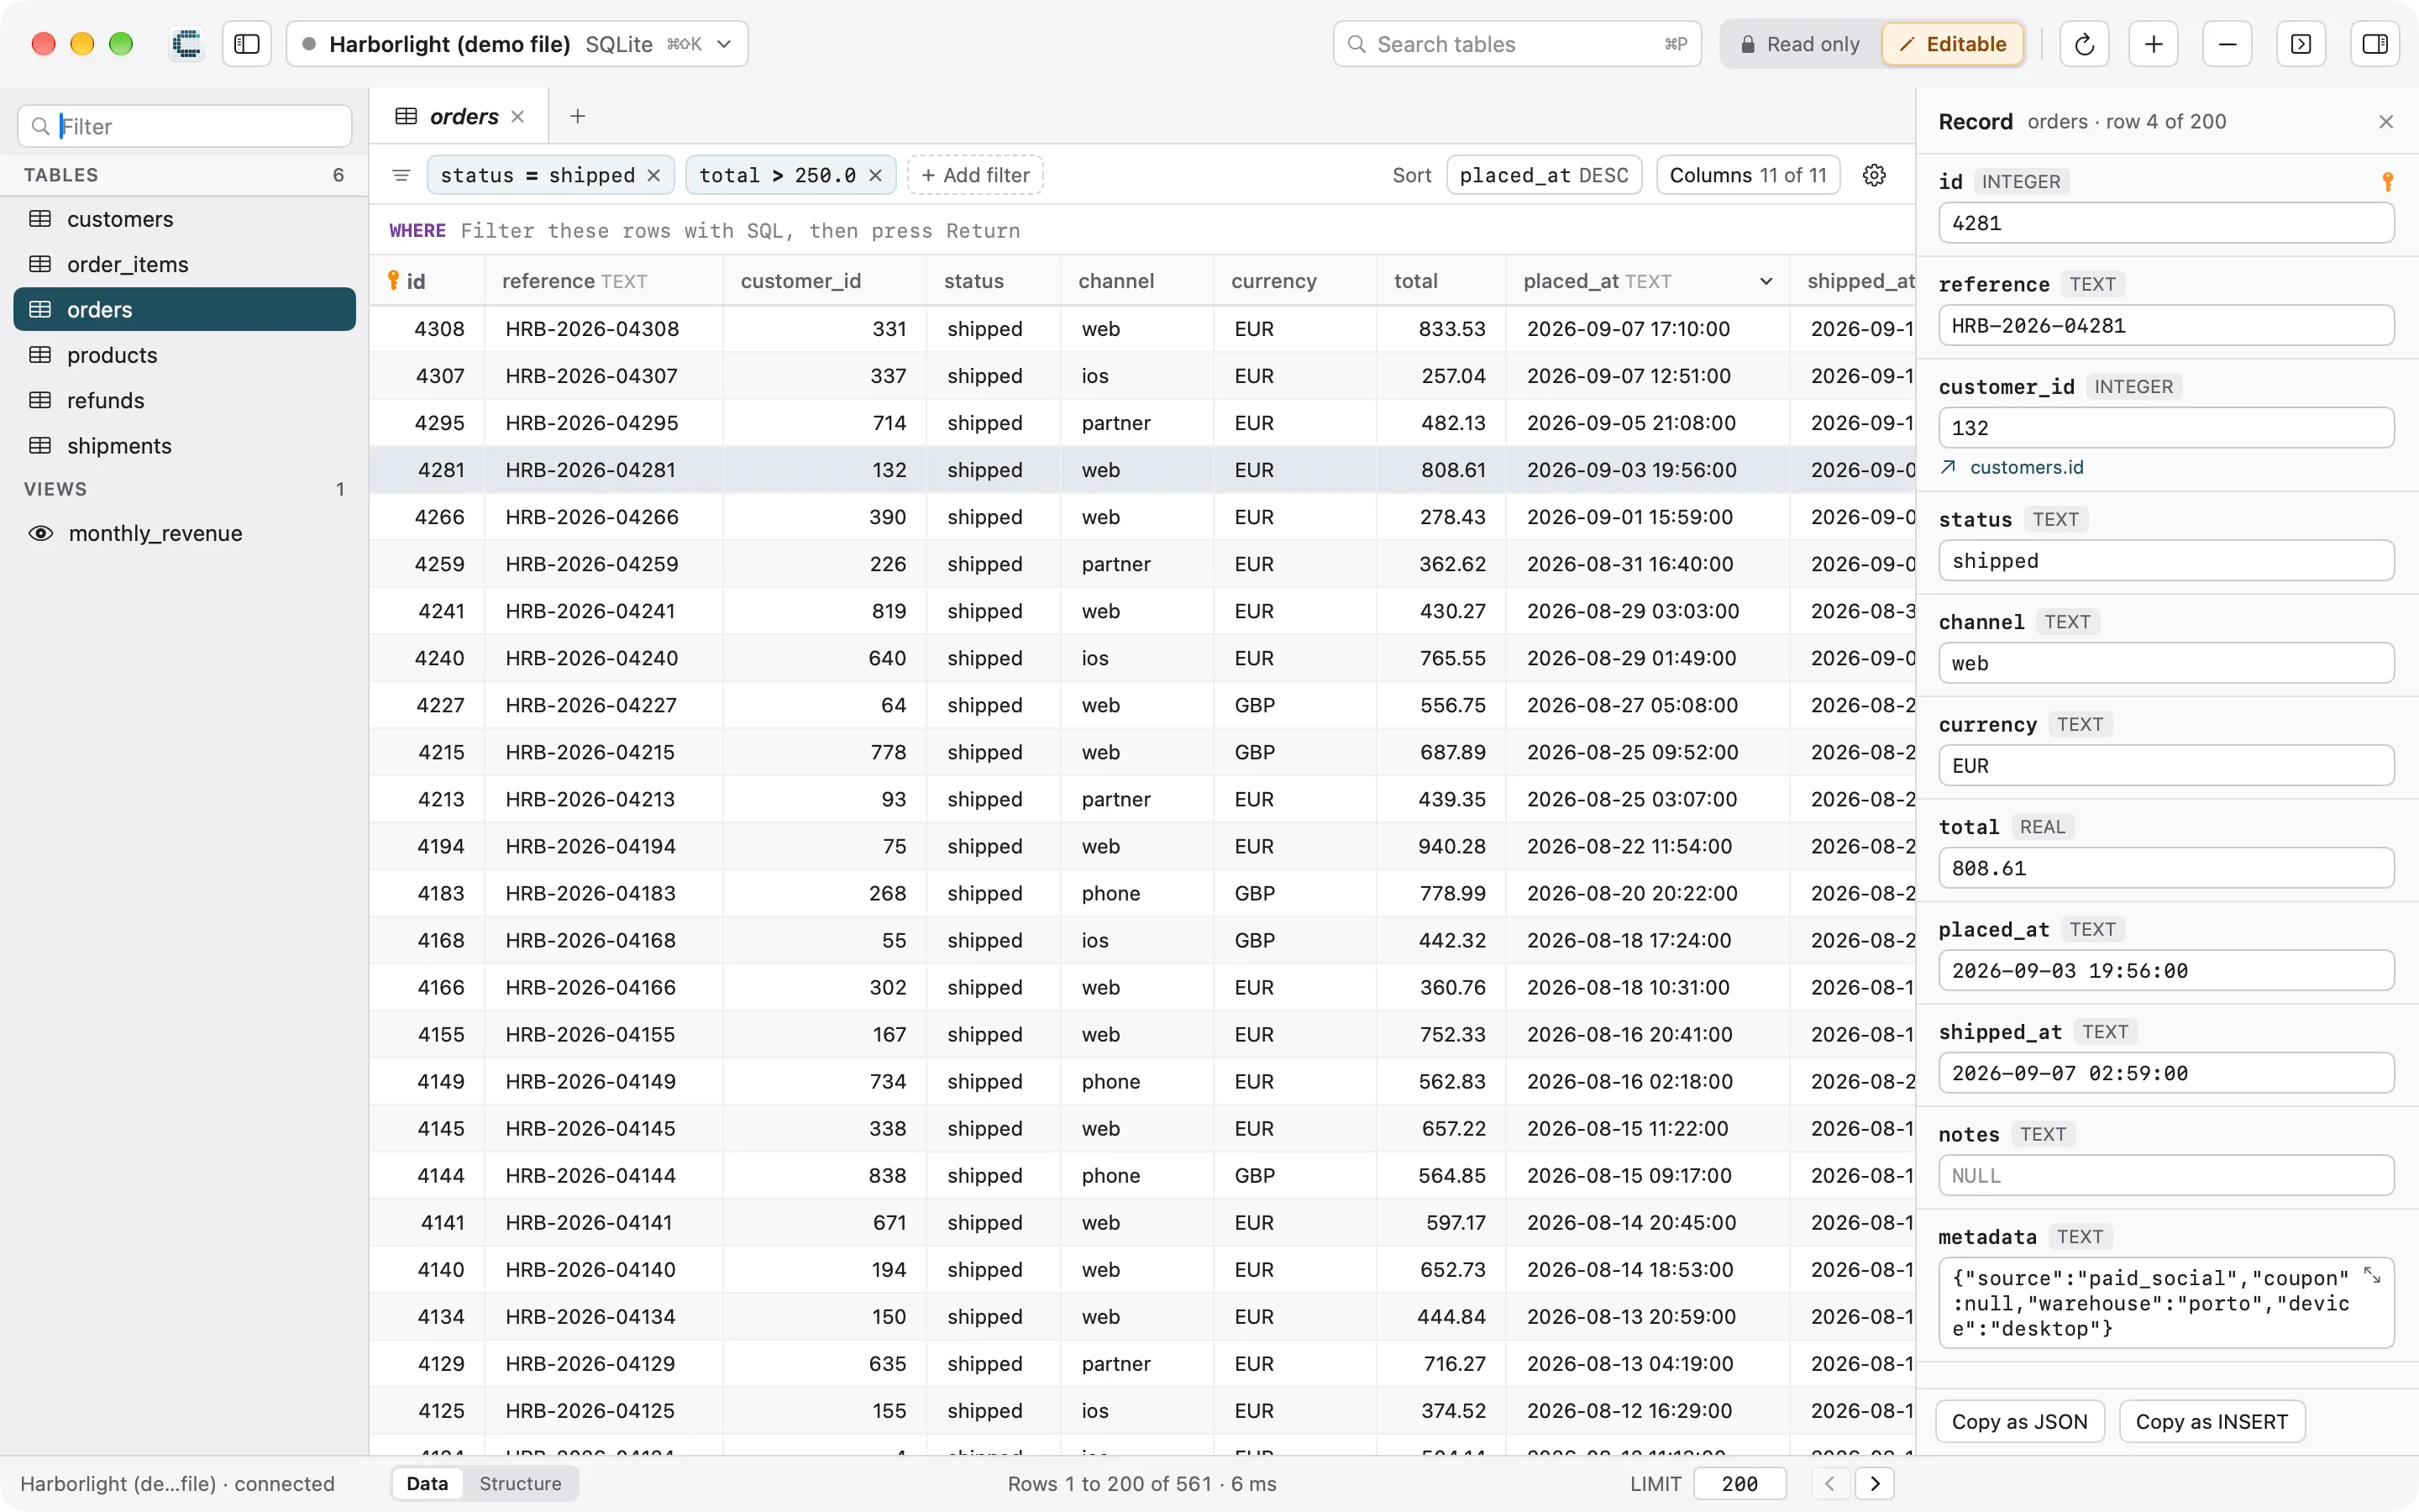
Task: Click the Add filter button
Action: [x=974, y=175]
